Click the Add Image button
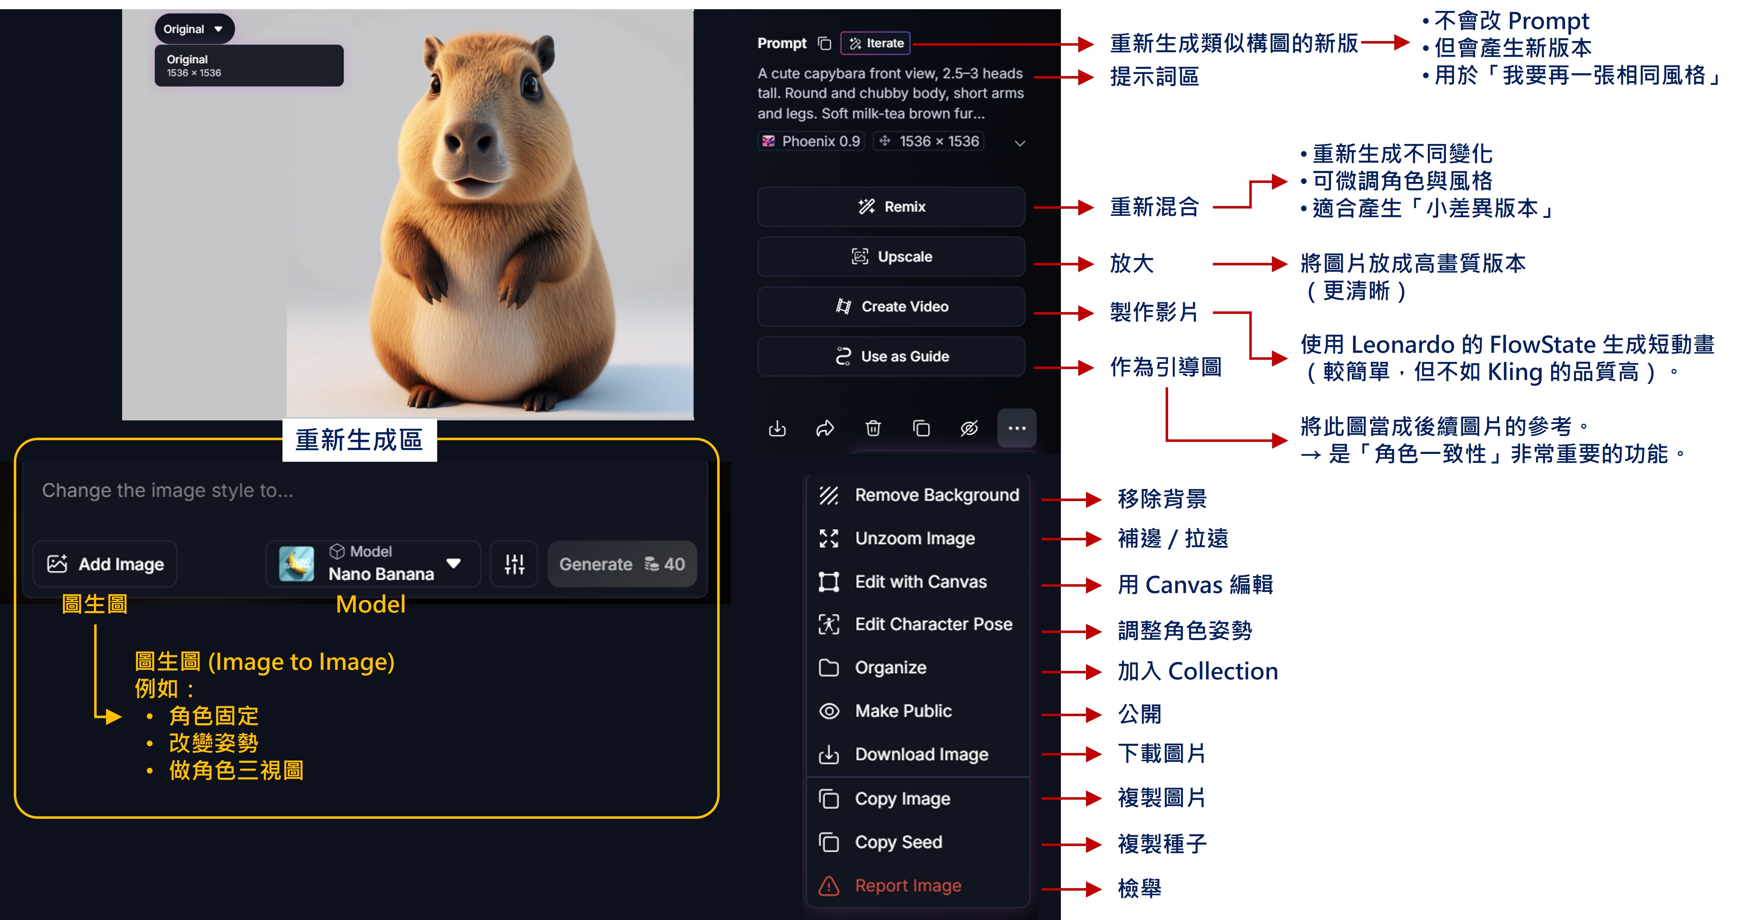Viewport: 1743px width, 920px height. point(105,563)
